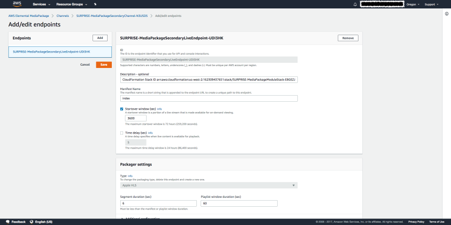This screenshot has height=225, width=451.
Task: Expand Additional configuration section
Action: pos(140,218)
